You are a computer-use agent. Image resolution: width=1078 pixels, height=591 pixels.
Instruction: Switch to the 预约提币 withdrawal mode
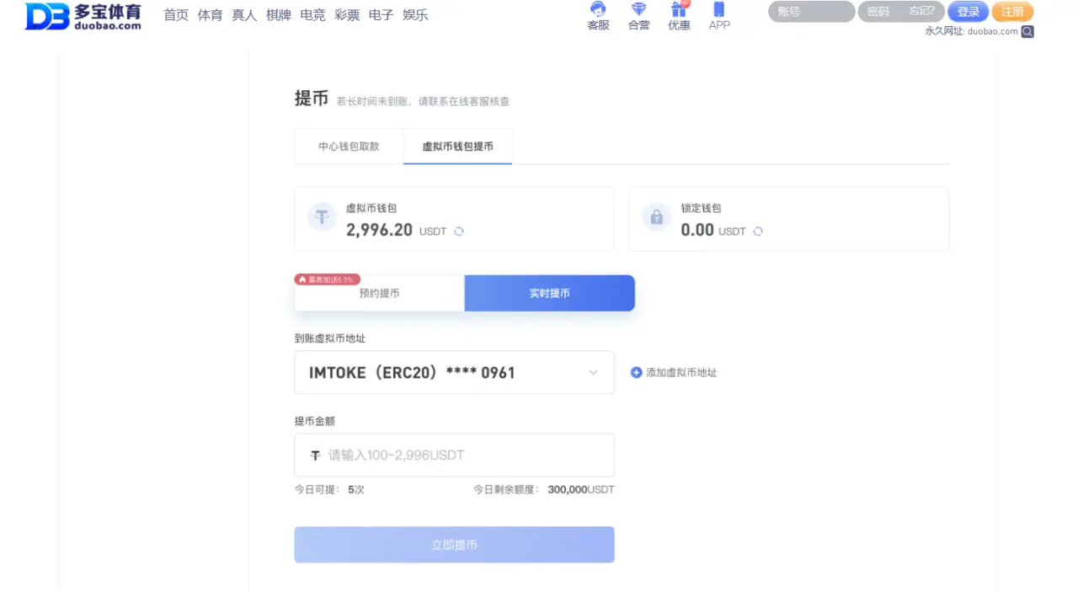coord(379,293)
